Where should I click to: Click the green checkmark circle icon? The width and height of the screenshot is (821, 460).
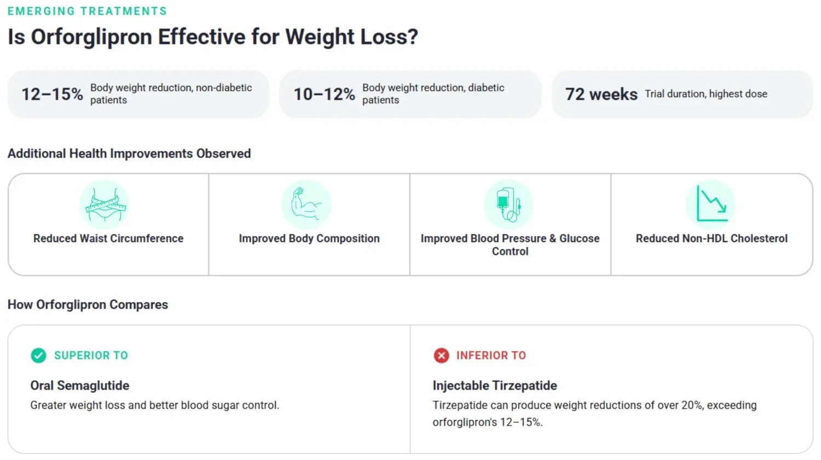[38, 356]
